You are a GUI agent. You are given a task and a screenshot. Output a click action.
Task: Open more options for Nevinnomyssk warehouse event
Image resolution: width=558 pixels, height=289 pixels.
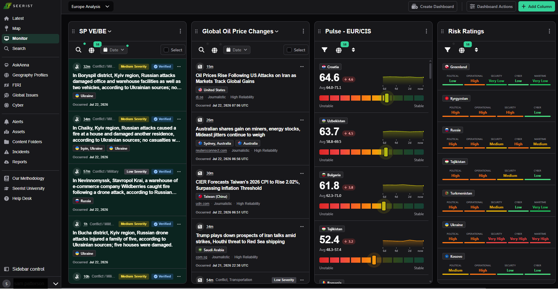click(x=179, y=172)
